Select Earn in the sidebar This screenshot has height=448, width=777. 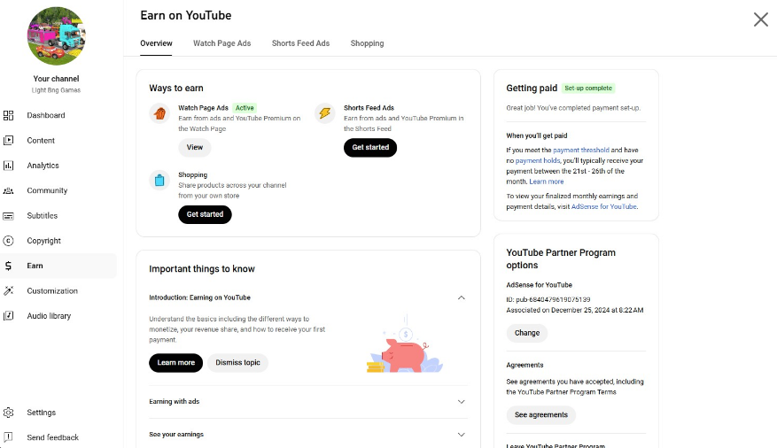58,266
